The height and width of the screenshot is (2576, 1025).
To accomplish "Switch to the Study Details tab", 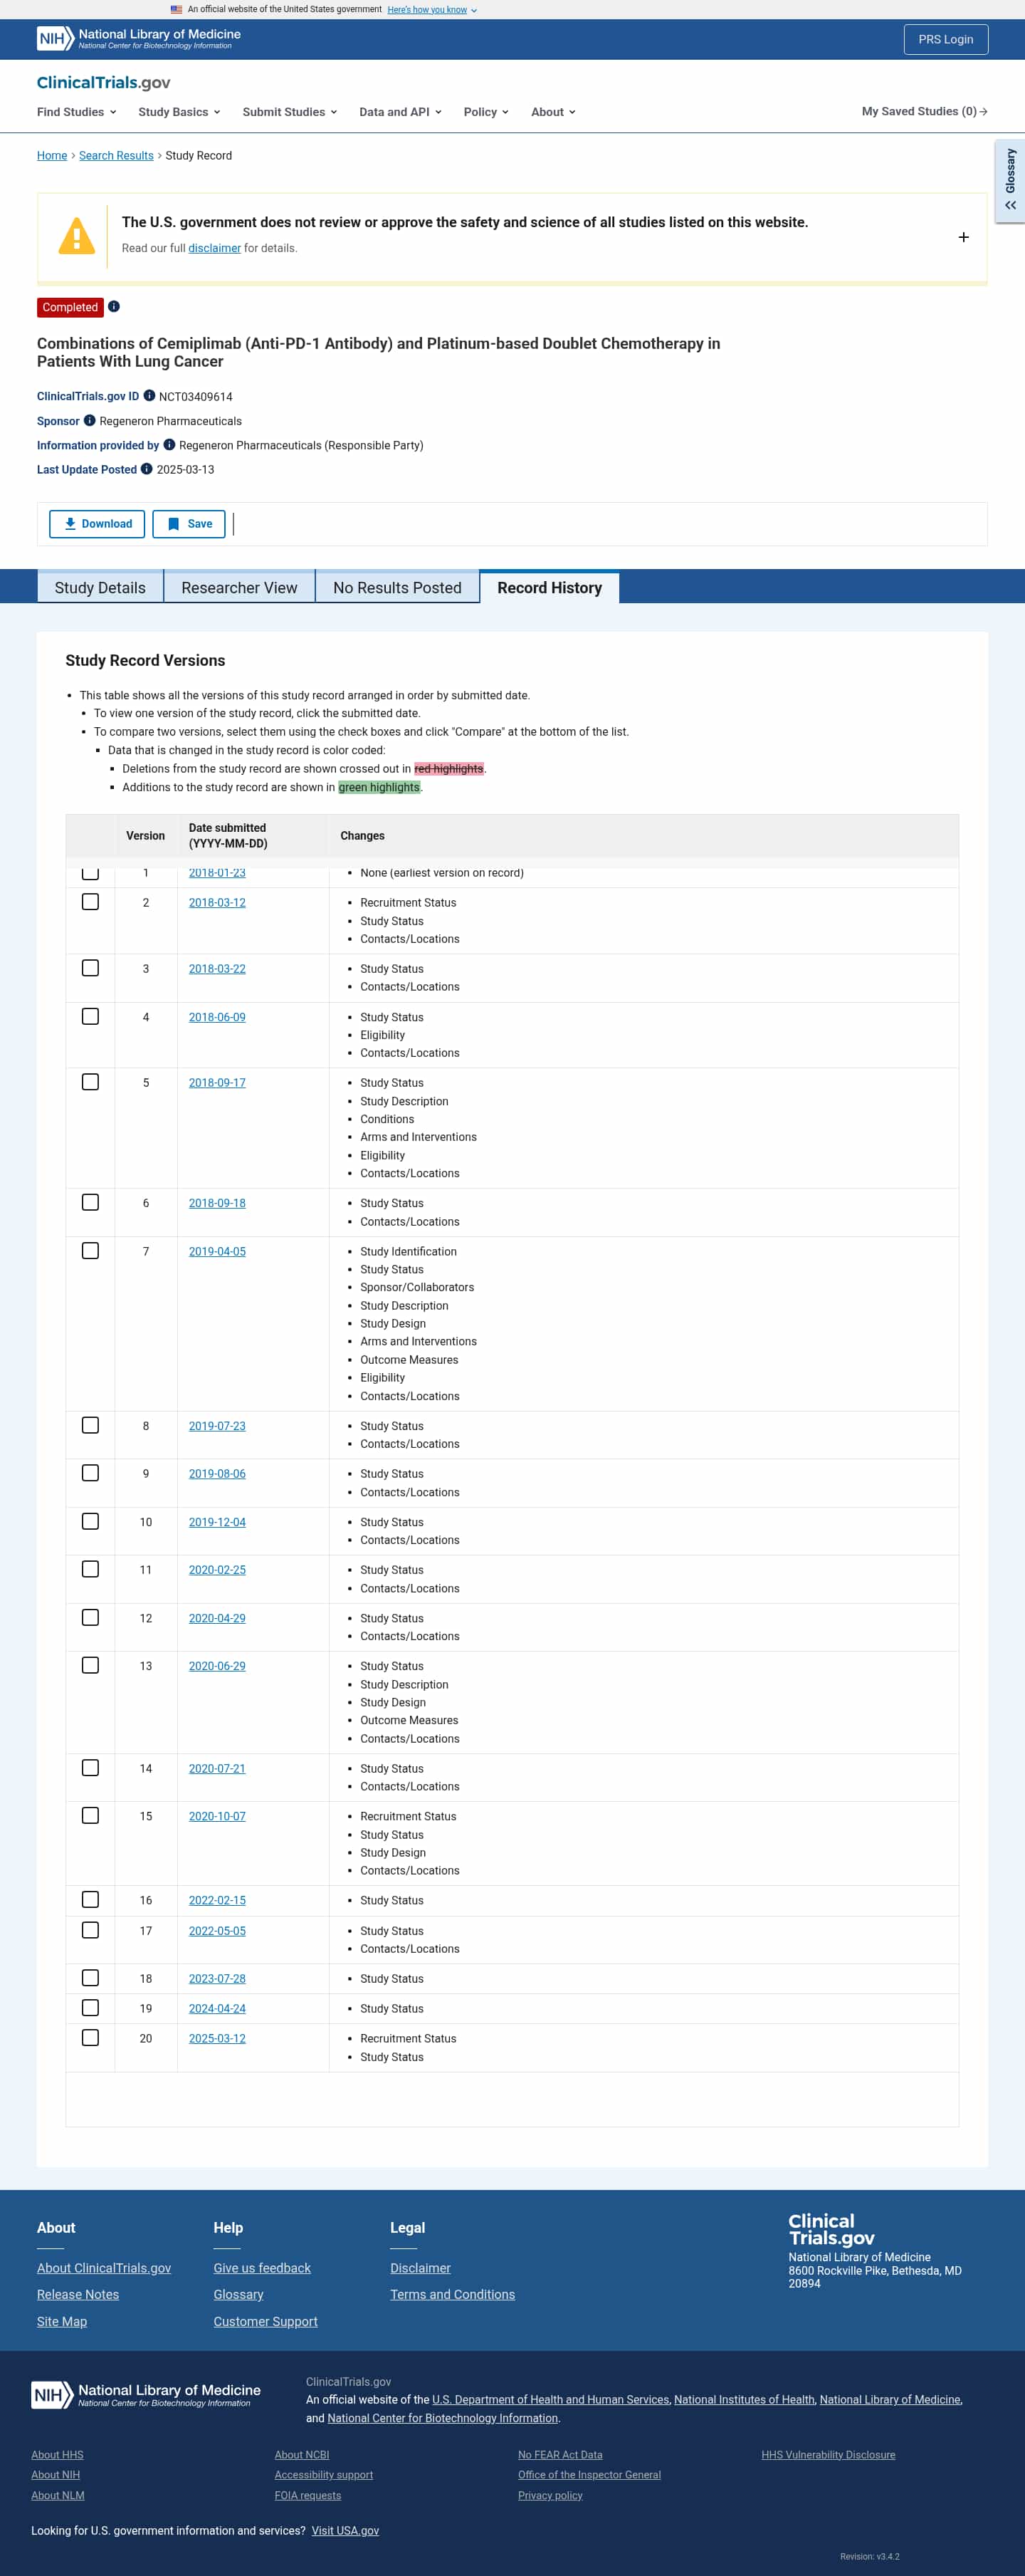I will click(100, 588).
